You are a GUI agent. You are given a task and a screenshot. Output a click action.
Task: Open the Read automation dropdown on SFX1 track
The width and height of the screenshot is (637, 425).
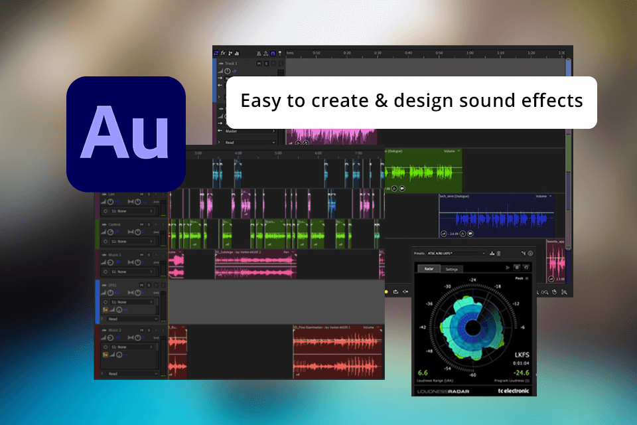coord(133,319)
